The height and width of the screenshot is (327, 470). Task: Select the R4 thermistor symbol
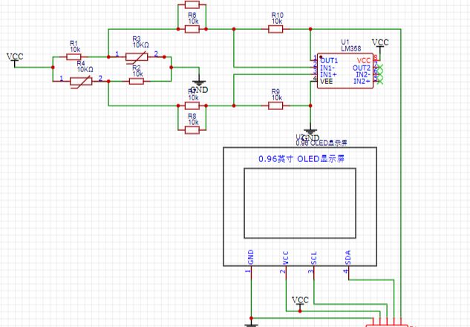(81, 81)
